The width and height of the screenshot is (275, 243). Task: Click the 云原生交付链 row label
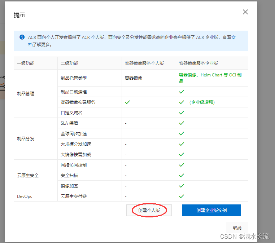pos(74,196)
